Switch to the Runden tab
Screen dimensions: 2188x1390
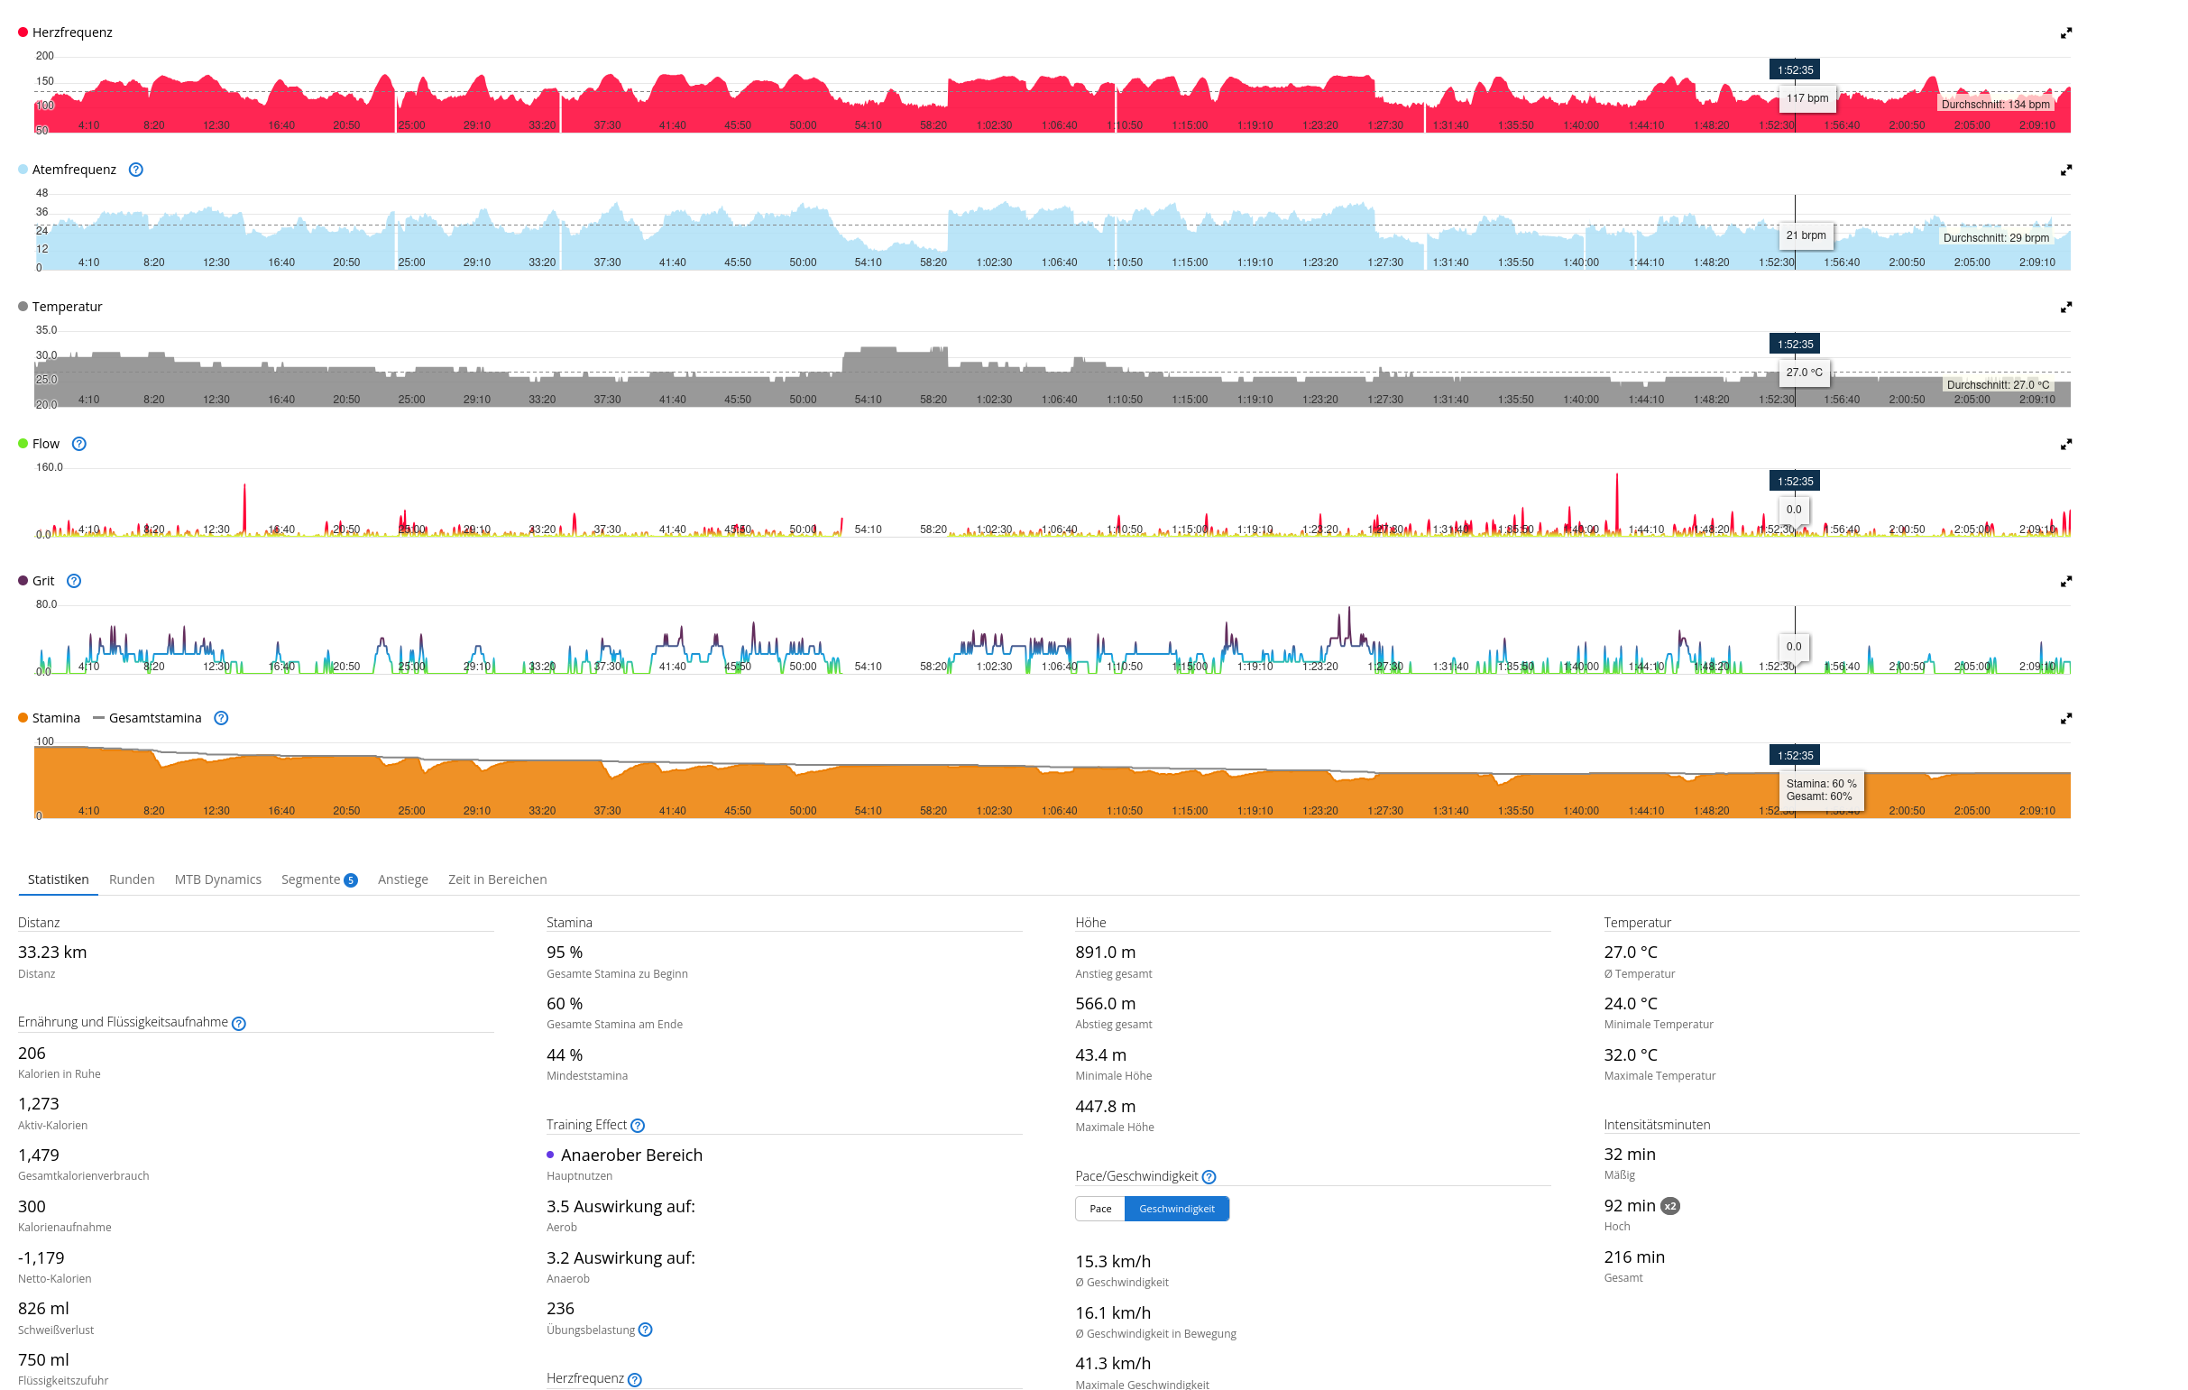(132, 879)
